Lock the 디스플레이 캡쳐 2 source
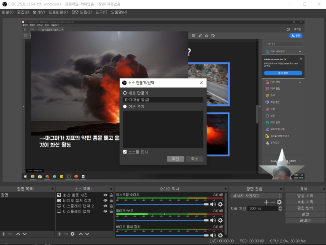The image size is (326, 245). pyautogui.click(x=111, y=206)
